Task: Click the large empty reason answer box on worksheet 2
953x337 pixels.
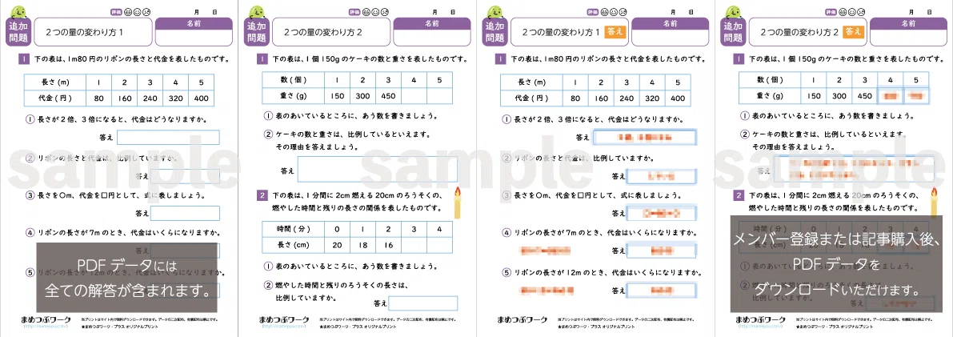Action: (x=378, y=170)
